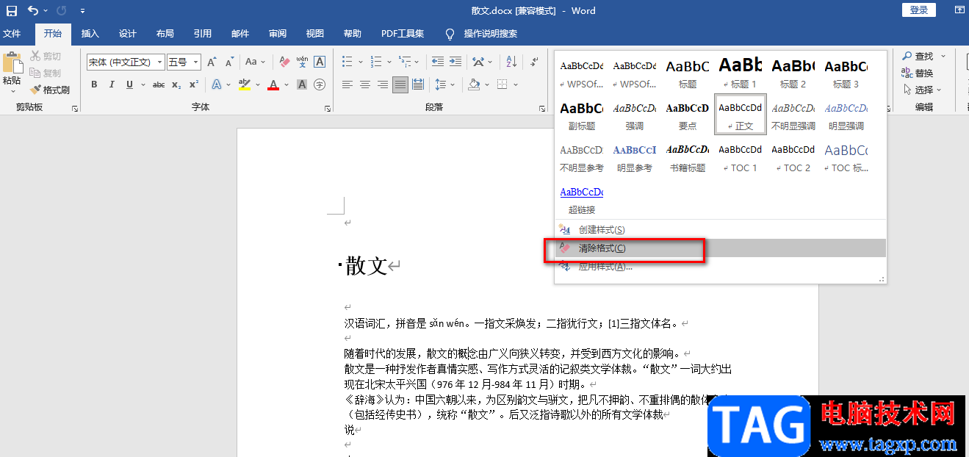Expand the font name dropdown 宋体 (中文正文)
Screen dimensions: 969x457
coord(159,62)
